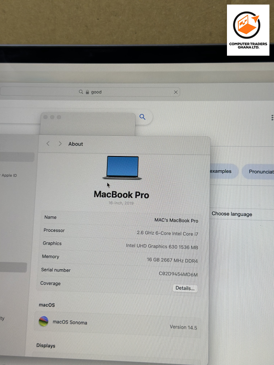Click the 16-inch, 2019 subtitle
This screenshot has height=365, width=274.
tap(121, 203)
